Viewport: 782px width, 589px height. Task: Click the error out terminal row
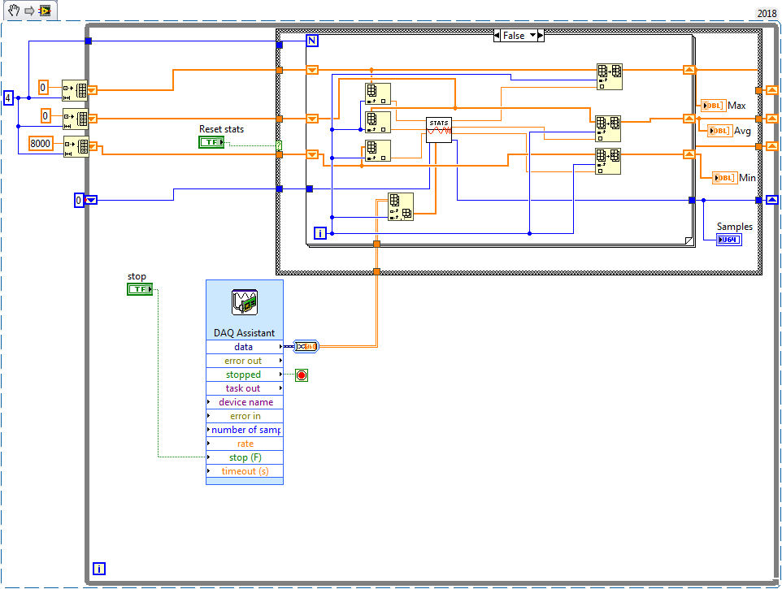pyautogui.click(x=245, y=361)
